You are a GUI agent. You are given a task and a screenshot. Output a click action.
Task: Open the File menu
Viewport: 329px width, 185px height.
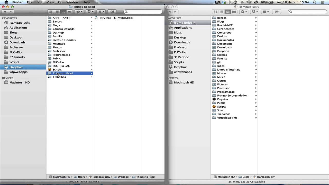30,2
